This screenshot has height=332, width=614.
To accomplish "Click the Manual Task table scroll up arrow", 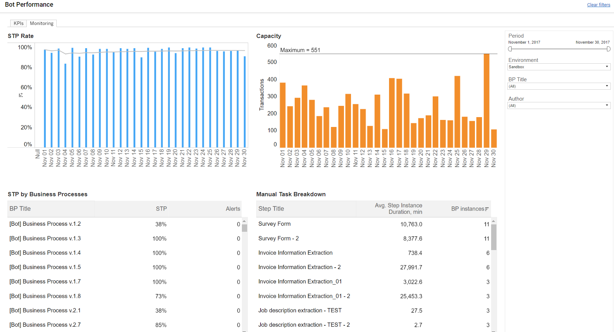I will [x=494, y=221].
